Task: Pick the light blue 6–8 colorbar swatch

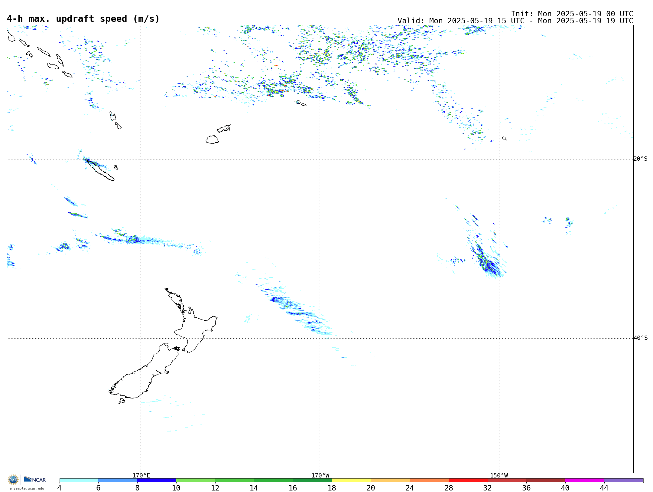Action: 118,481
